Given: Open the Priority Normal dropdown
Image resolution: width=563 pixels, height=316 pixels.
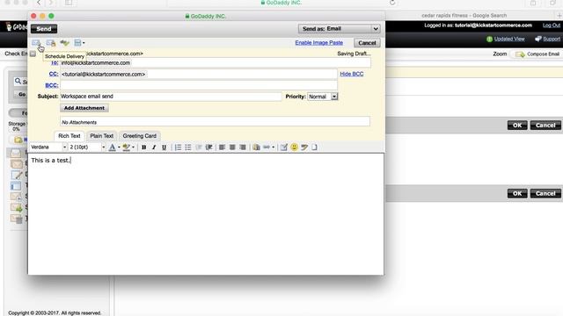Looking at the screenshot, I should (x=323, y=97).
